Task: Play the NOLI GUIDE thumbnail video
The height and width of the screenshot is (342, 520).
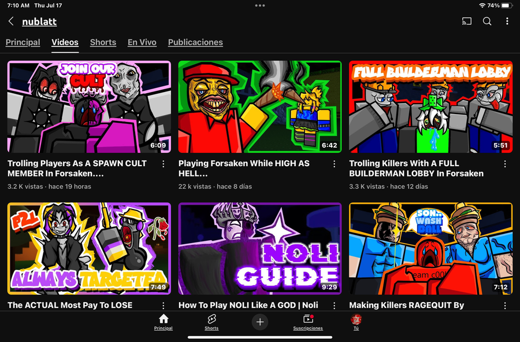Action: [260, 248]
